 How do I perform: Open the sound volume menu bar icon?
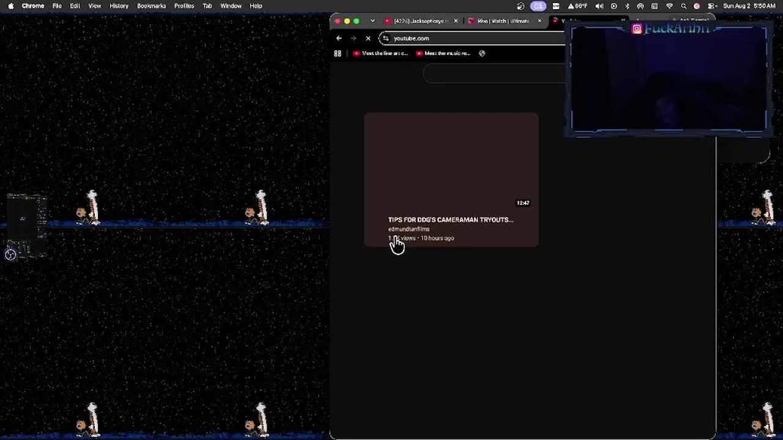[x=599, y=6]
